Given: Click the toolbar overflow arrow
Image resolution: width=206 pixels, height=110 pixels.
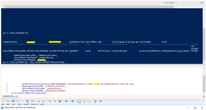Looking at the screenshot, I should pos(104,101).
